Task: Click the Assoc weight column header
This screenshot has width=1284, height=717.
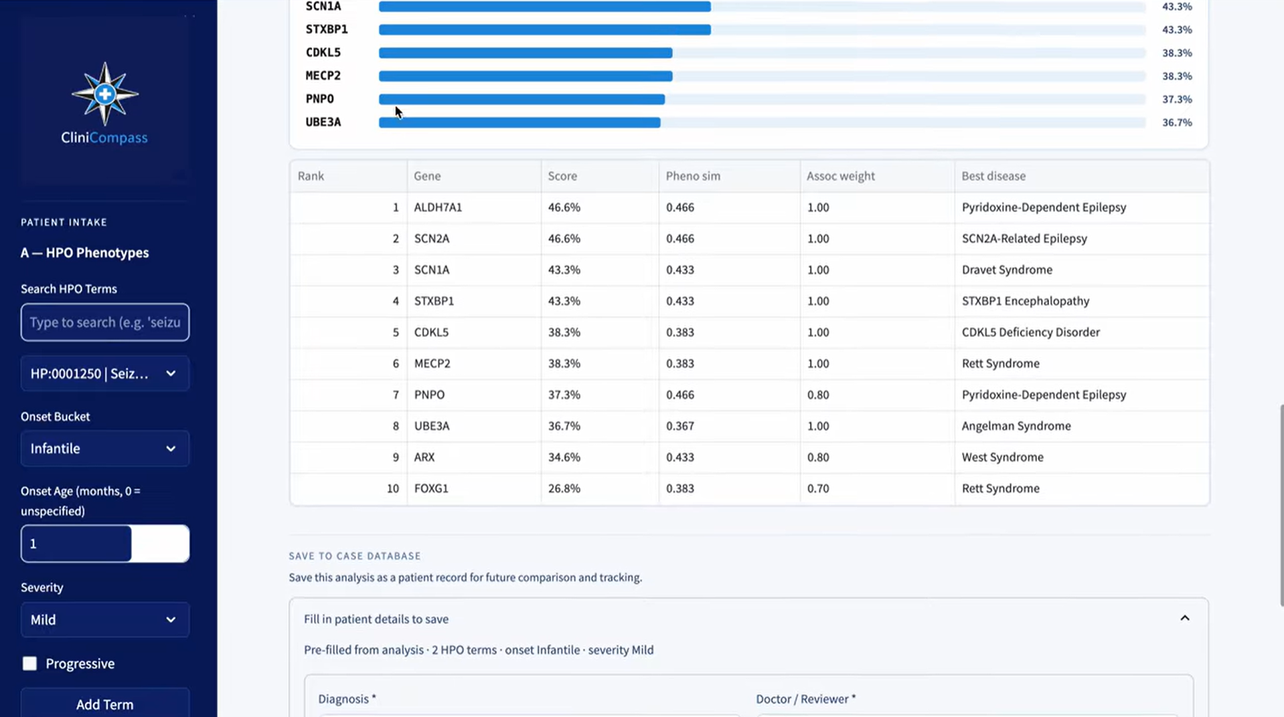Action: tap(840, 176)
